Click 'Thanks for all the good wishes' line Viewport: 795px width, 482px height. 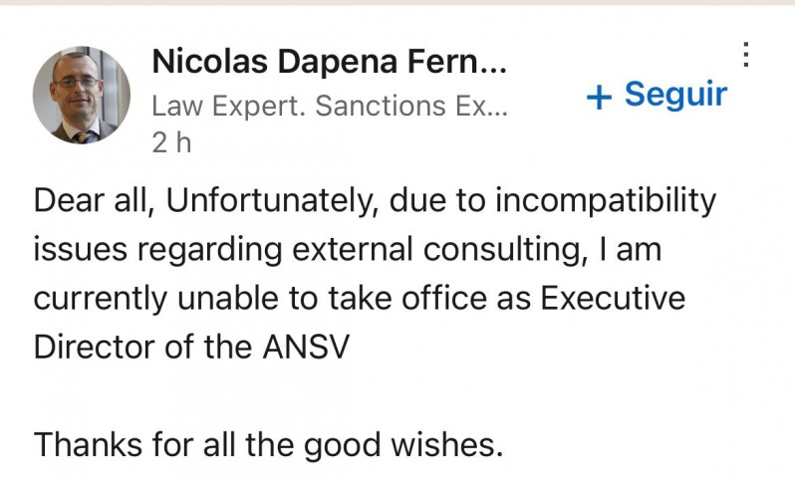pos(269,444)
